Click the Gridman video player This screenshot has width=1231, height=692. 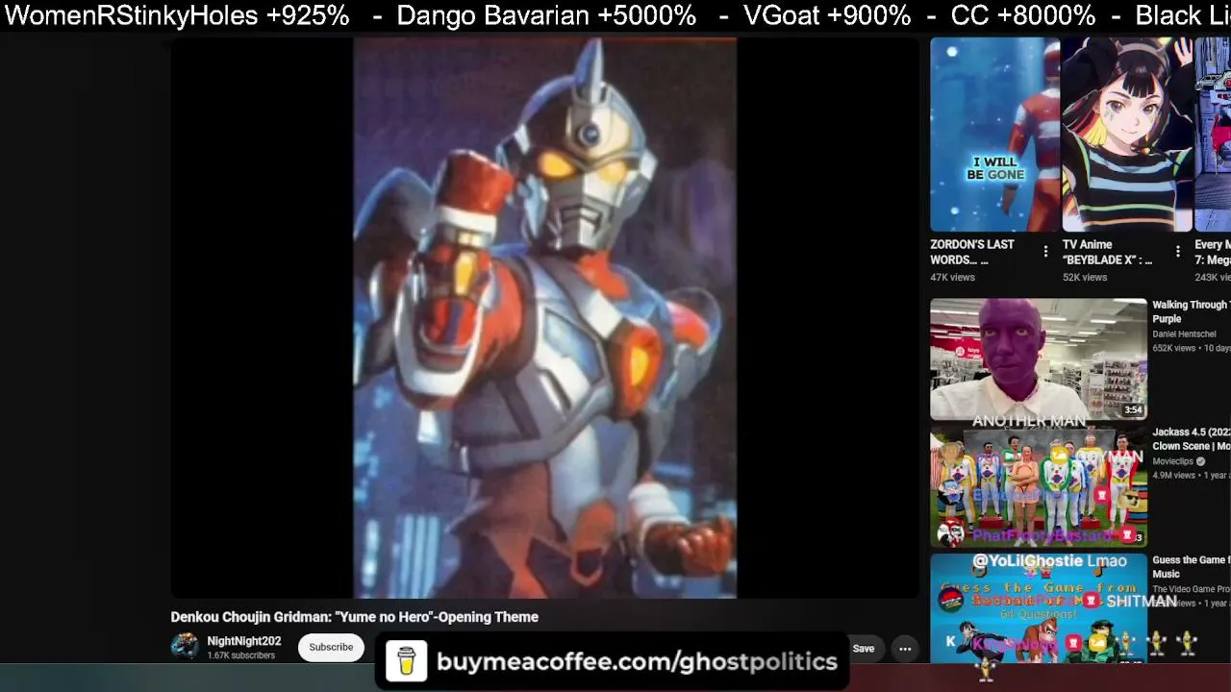coord(545,318)
